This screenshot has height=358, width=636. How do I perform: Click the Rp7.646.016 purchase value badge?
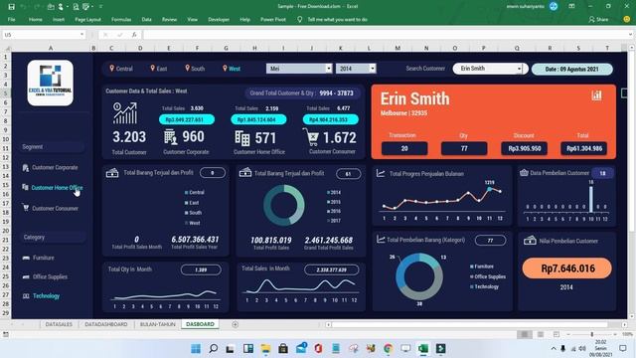coord(567,268)
